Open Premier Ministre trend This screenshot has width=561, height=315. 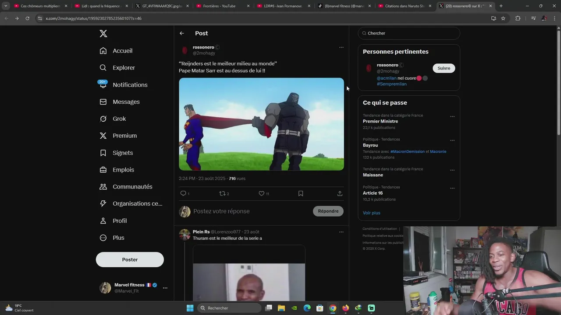(380, 121)
